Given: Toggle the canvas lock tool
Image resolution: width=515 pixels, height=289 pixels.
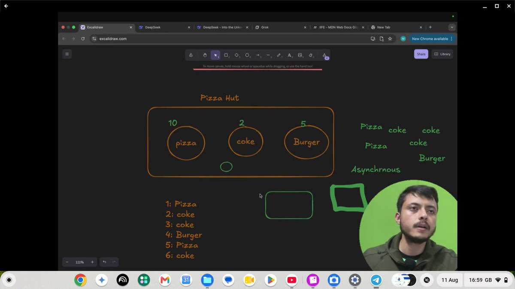Looking at the screenshot, I should pyautogui.click(x=191, y=55).
